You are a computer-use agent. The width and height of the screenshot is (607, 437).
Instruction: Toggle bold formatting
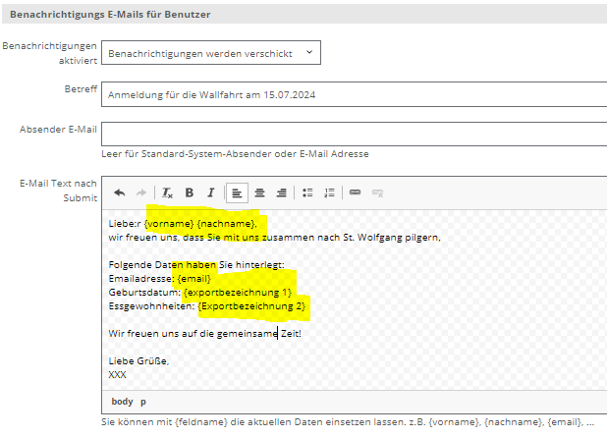click(x=190, y=192)
